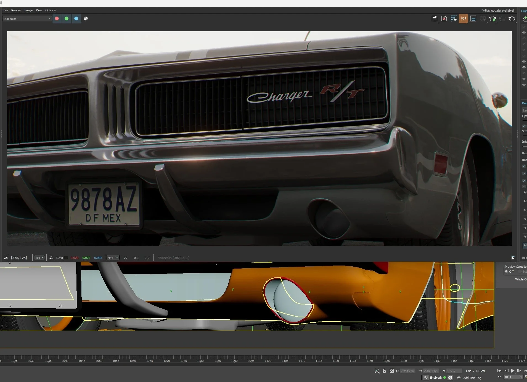Open the Options menu
Image resolution: width=527 pixels, height=382 pixels.
coord(51,10)
